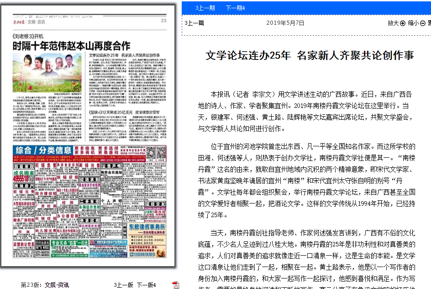The image size is (431, 289).
Task: Click 上一版 previous page link
Action: pyautogui.click(x=123, y=285)
